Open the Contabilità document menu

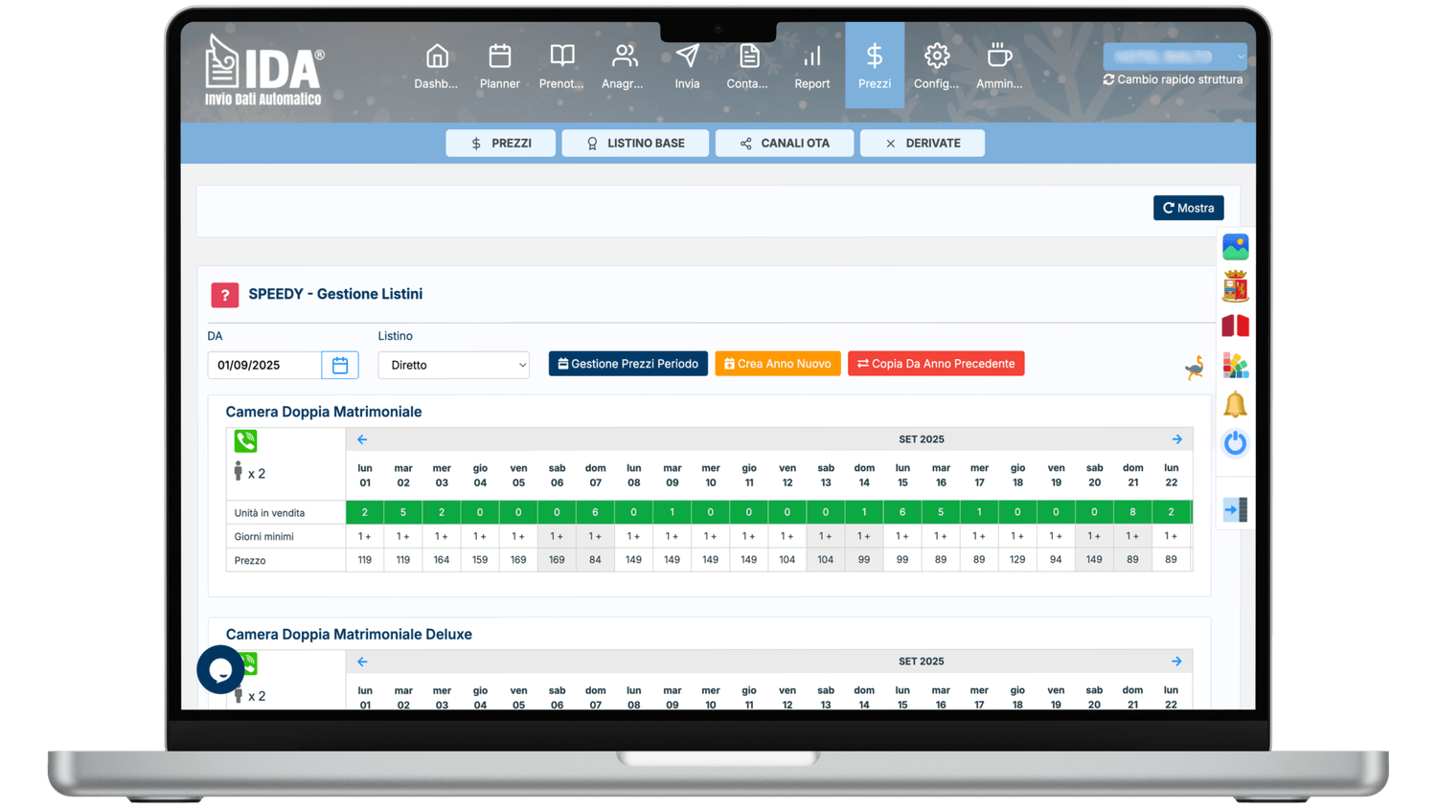747,66
